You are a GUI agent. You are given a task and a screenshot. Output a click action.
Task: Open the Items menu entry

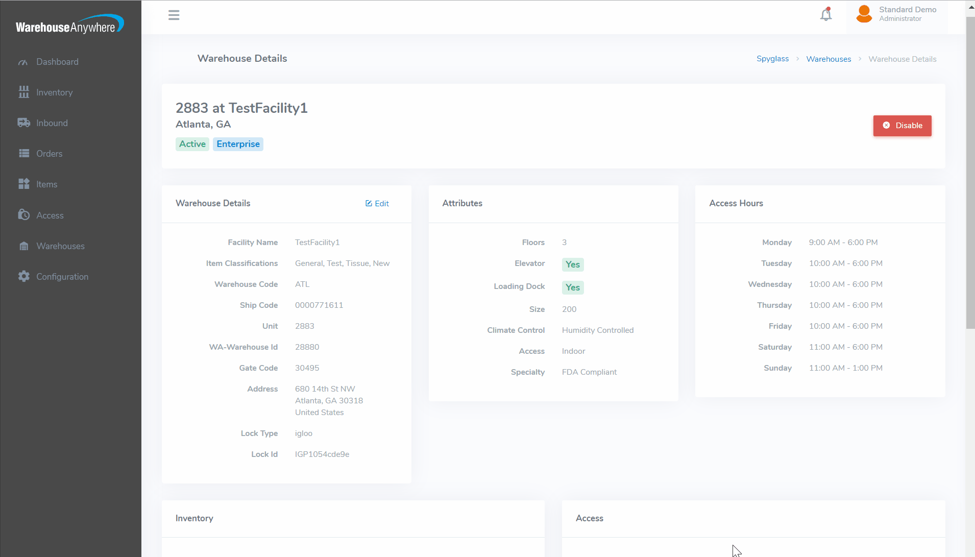(x=46, y=184)
